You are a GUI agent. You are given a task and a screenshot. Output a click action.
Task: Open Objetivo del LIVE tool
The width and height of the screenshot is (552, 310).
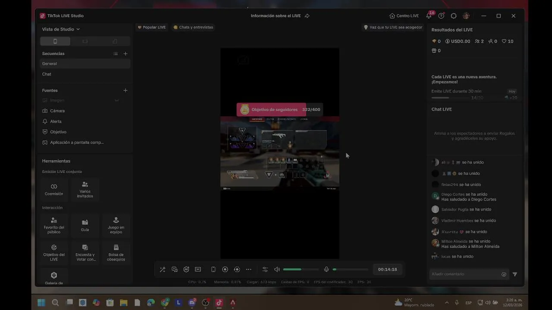[54, 253]
